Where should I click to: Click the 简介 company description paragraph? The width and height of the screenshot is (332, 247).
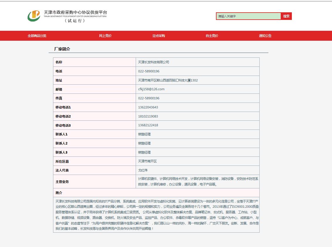(x=156, y=215)
